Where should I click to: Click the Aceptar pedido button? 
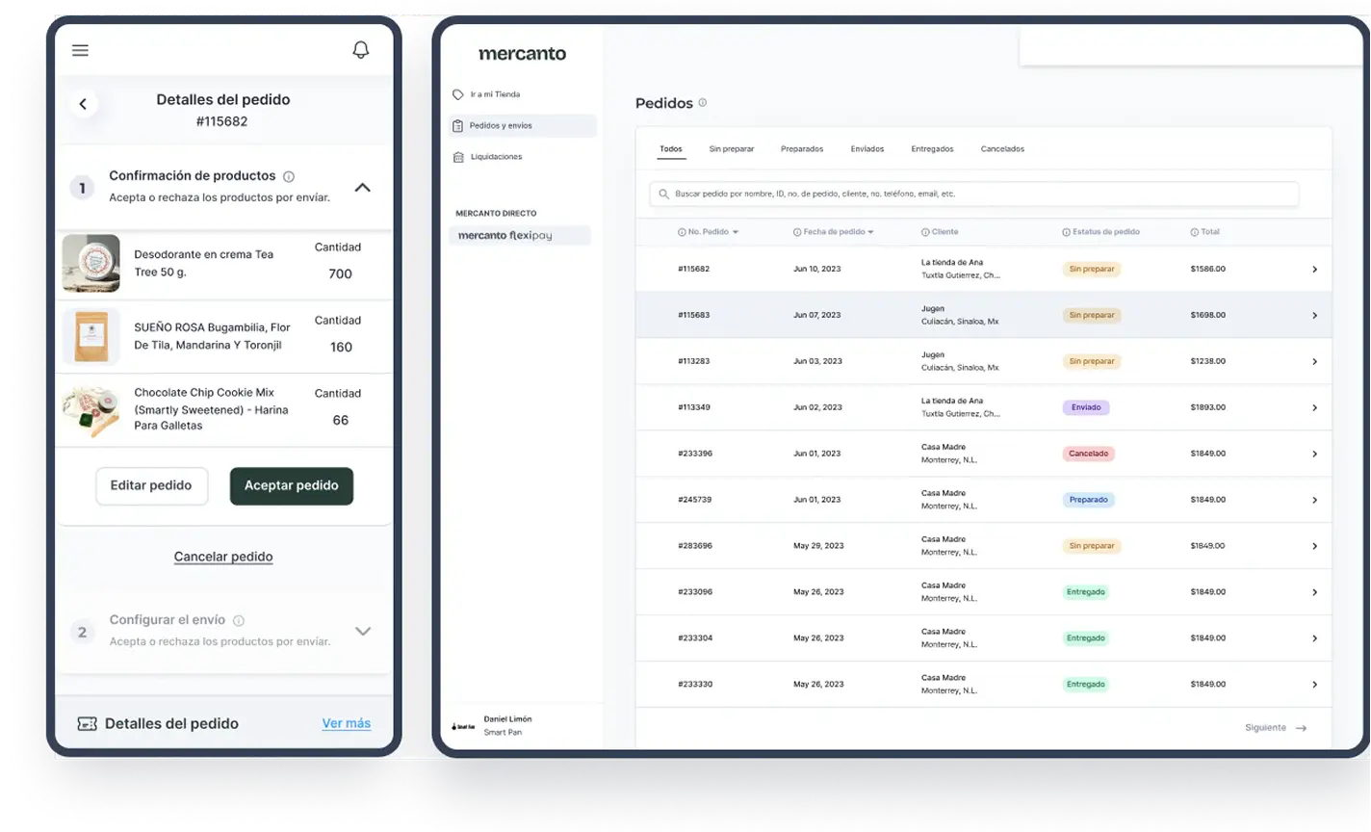point(292,486)
